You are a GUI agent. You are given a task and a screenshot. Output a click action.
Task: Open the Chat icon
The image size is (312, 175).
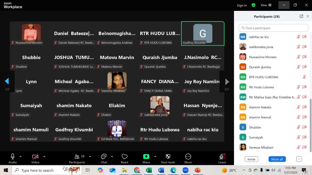(x=104, y=156)
